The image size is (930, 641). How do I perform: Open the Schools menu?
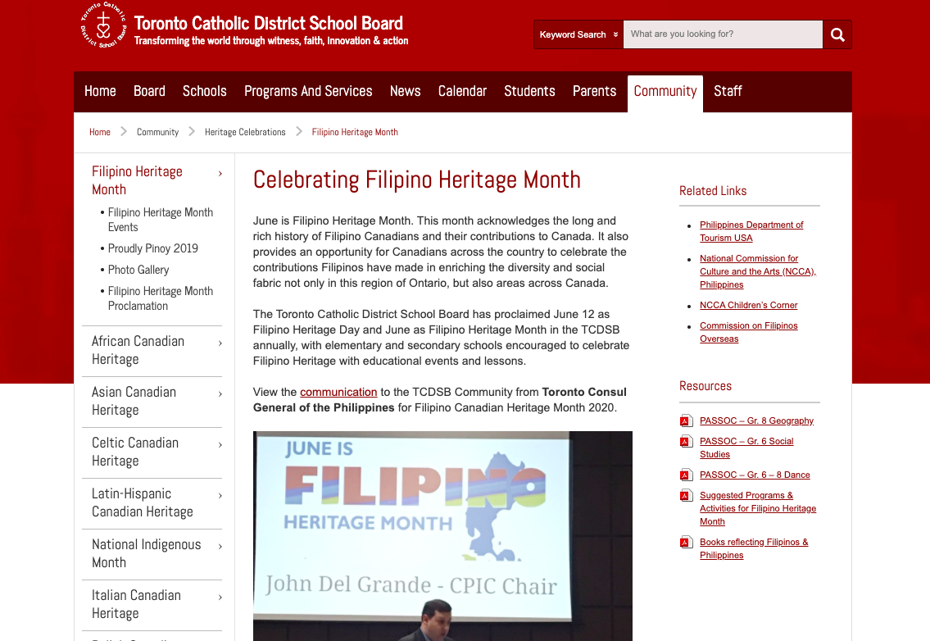tap(205, 92)
